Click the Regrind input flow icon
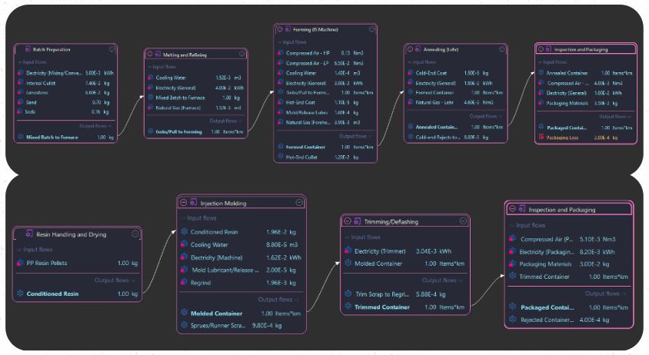Viewport: 649px width, 355px height. [x=184, y=282]
